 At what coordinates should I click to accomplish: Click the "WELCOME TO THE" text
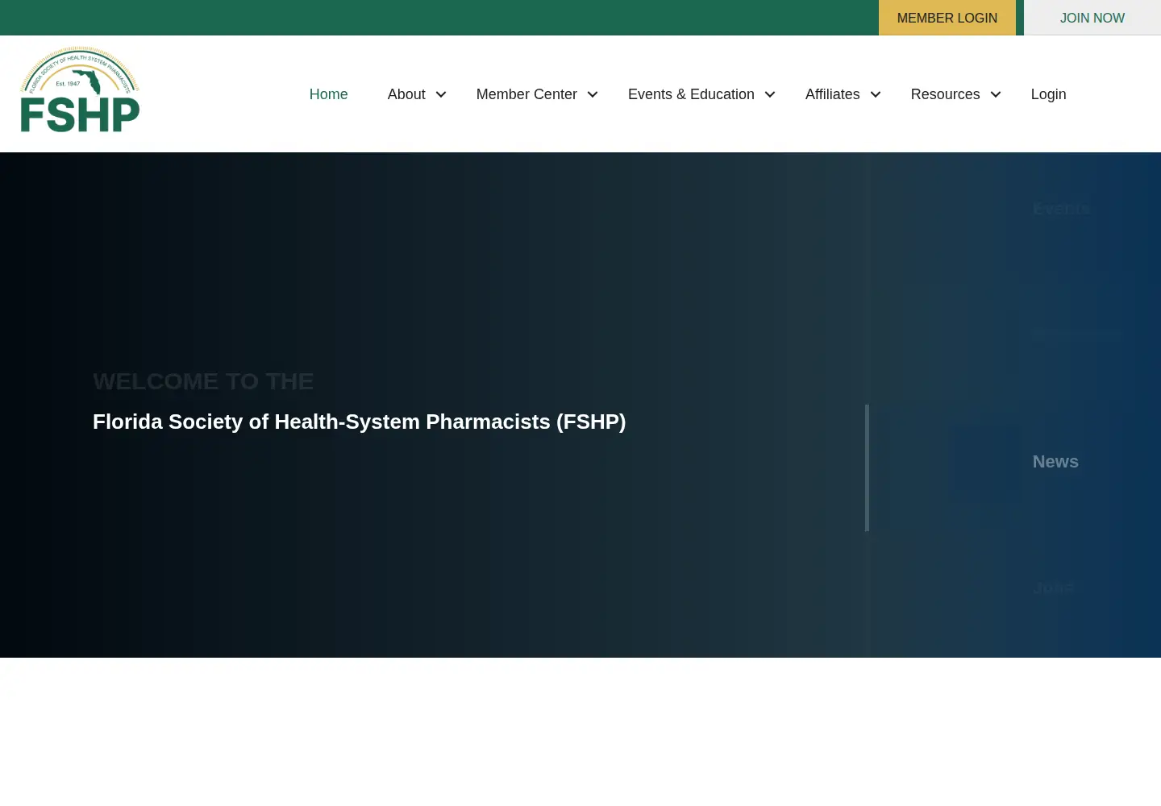[x=203, y=381]
